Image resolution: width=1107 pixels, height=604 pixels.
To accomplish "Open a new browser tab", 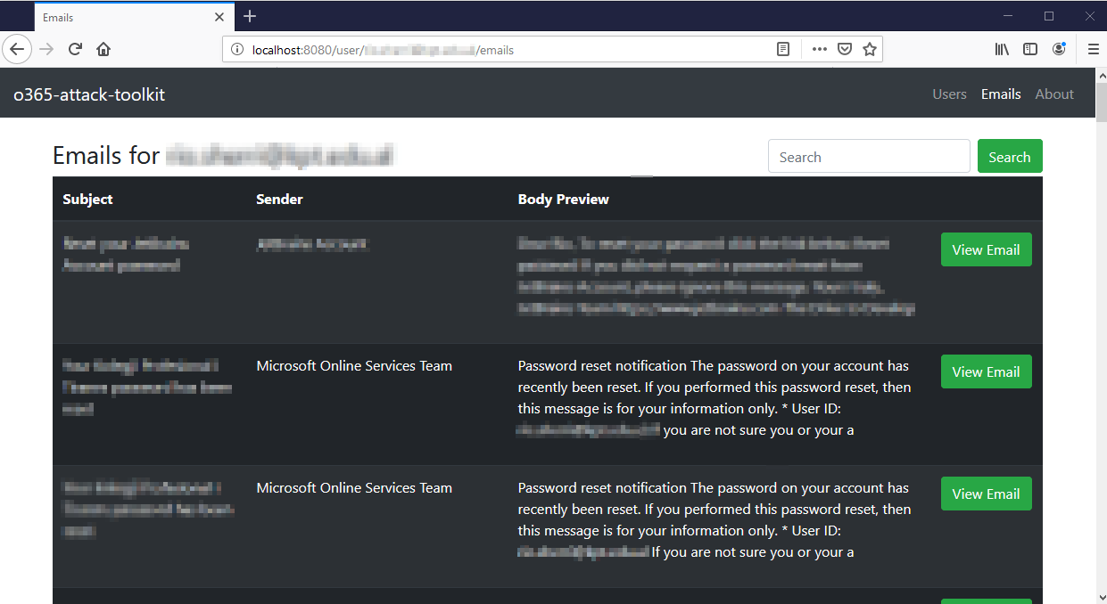I will 250,16.
